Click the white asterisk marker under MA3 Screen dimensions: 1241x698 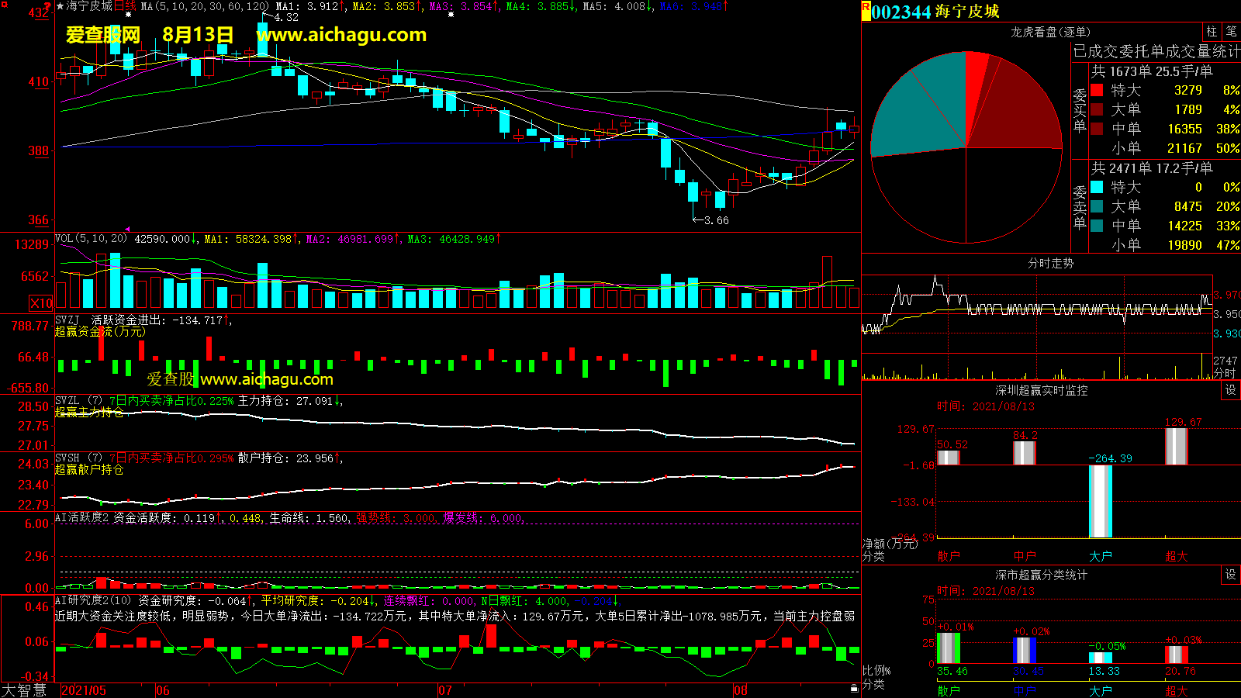451,15
